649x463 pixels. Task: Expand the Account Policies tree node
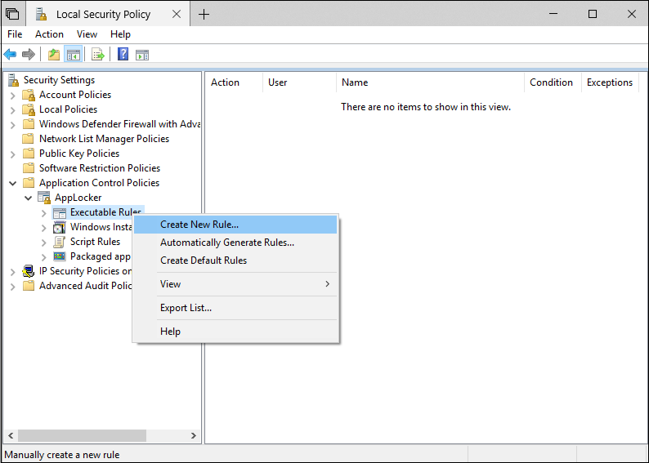(x=12, y=95)
